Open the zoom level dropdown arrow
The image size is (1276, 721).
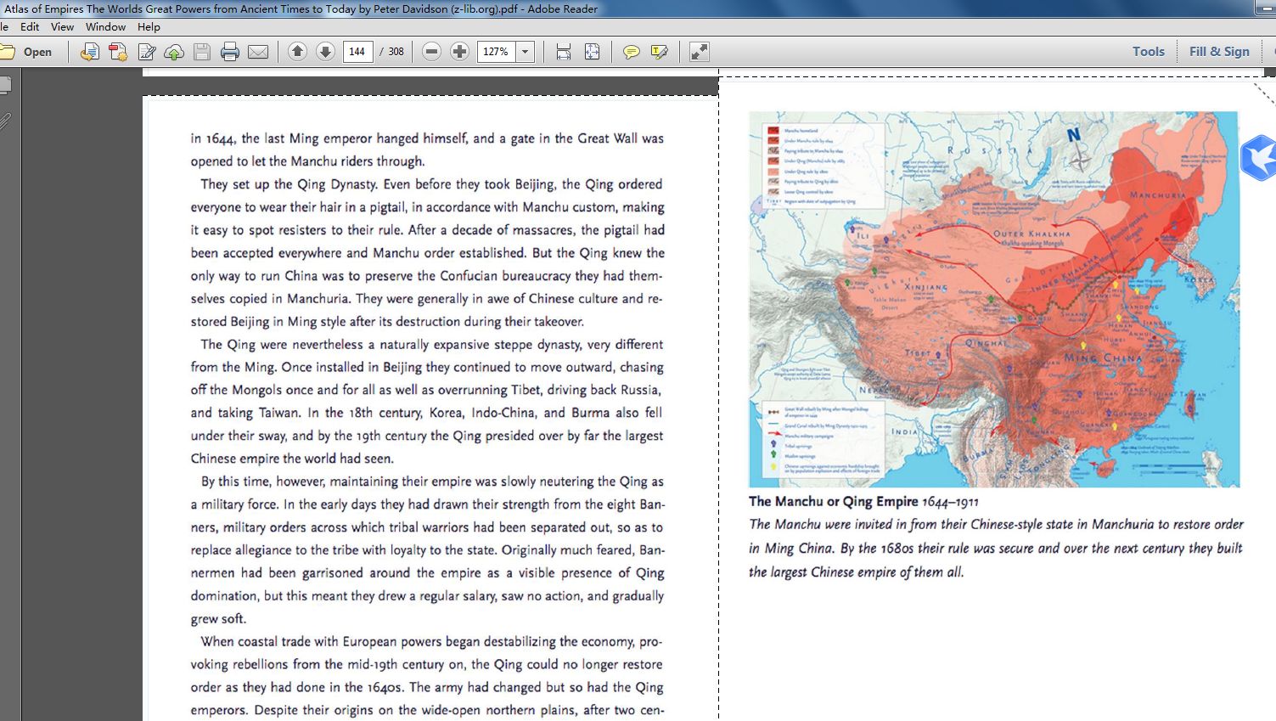[526, 52]
